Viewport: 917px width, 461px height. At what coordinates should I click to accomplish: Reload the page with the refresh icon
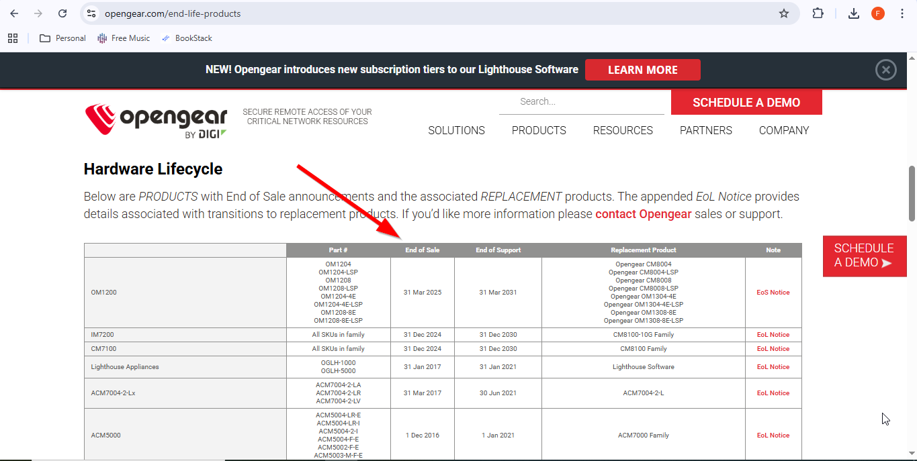(62, 13)
